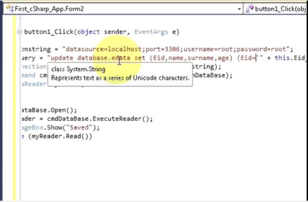This screenshot has width=308, height=202.
Task: Click 'password=root' in the connection string
Action: coord(261,49)
